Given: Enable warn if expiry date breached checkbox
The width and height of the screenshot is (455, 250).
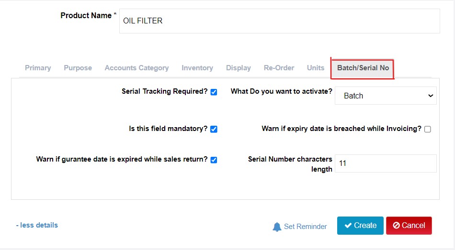Looking at the screenshot, I should 427,129.
